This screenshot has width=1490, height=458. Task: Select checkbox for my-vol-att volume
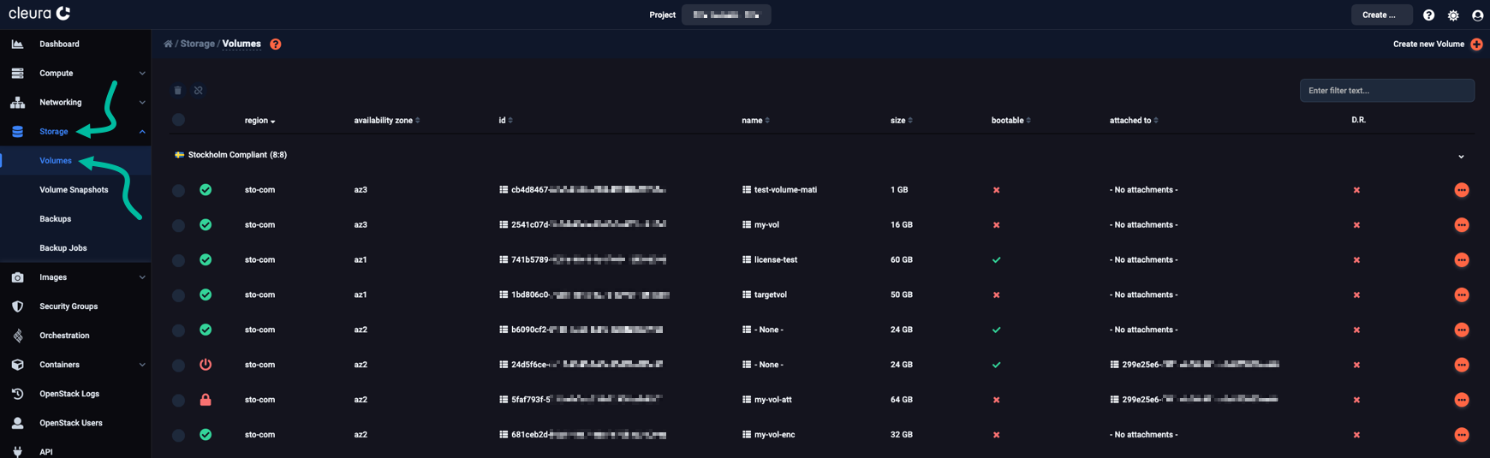pos(178,401)
